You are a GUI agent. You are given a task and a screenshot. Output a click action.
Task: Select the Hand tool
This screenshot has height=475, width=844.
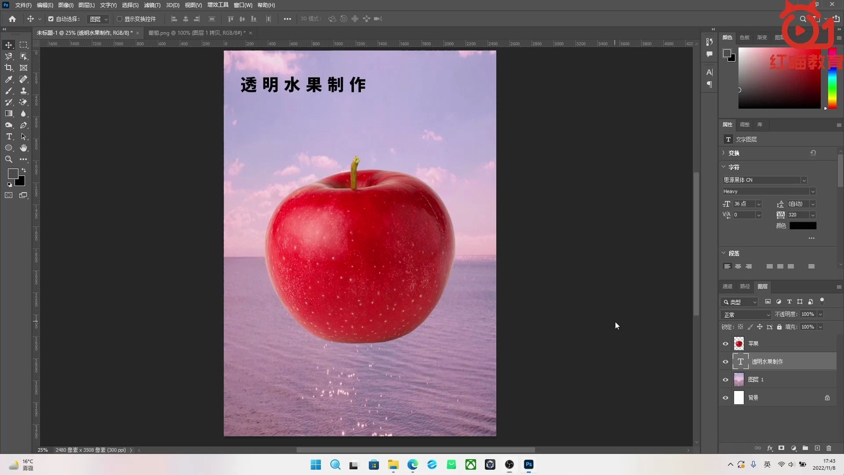tap(24, 148)
